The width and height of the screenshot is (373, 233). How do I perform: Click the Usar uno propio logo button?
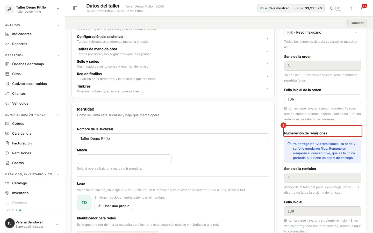click(x=114, y=206)
